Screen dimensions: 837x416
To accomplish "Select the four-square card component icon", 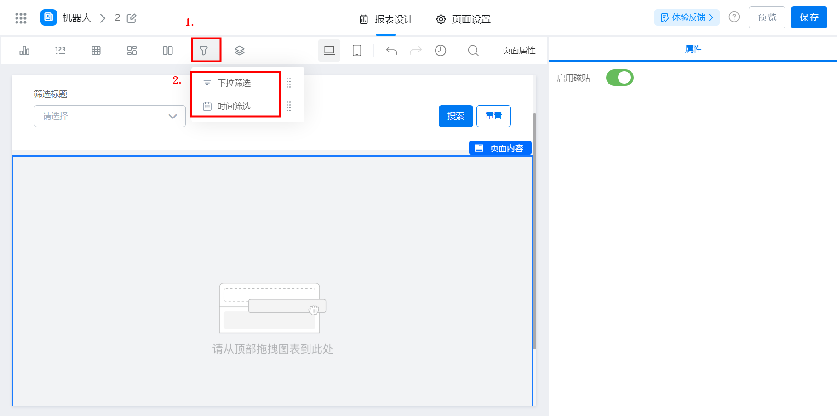I will click(132, 51).
